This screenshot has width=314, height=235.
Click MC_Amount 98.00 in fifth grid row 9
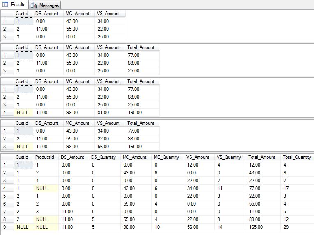tap(136, 227)
